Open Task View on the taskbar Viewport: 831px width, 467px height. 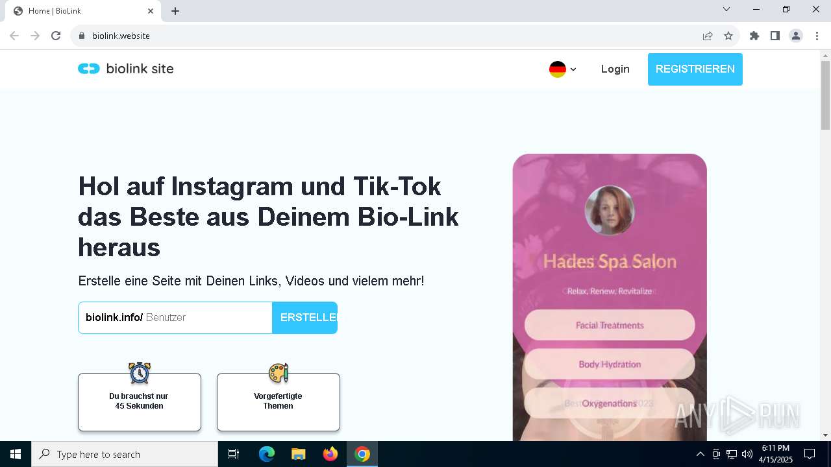pyautogui.click(x=234, y=454)
